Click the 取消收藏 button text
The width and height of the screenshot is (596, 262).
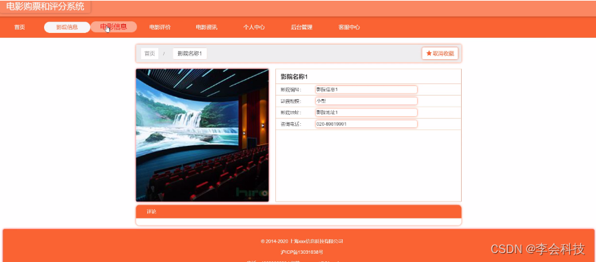443,54
